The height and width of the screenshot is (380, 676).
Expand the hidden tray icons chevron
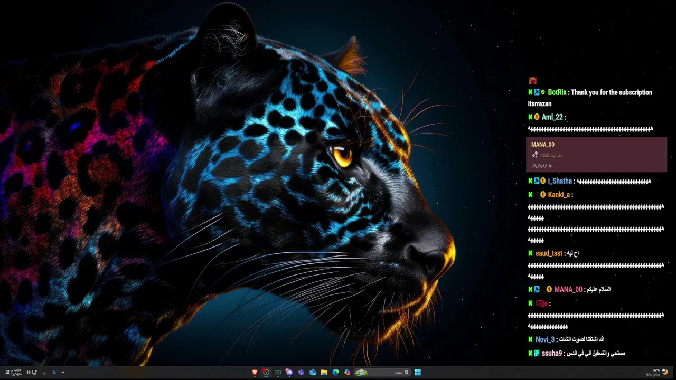pos(63,372)
